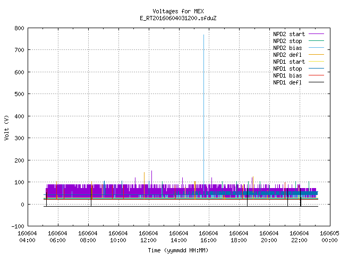Click the light blue NPD2 bias swatch
The width and height of the screenshot is (340, 255).
[316, 48]
